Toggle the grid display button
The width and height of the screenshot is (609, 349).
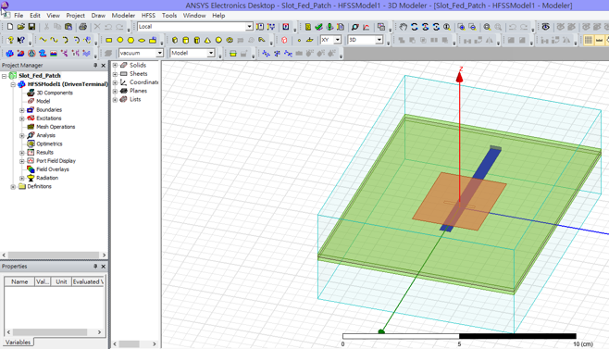click(x=589, y=40)
